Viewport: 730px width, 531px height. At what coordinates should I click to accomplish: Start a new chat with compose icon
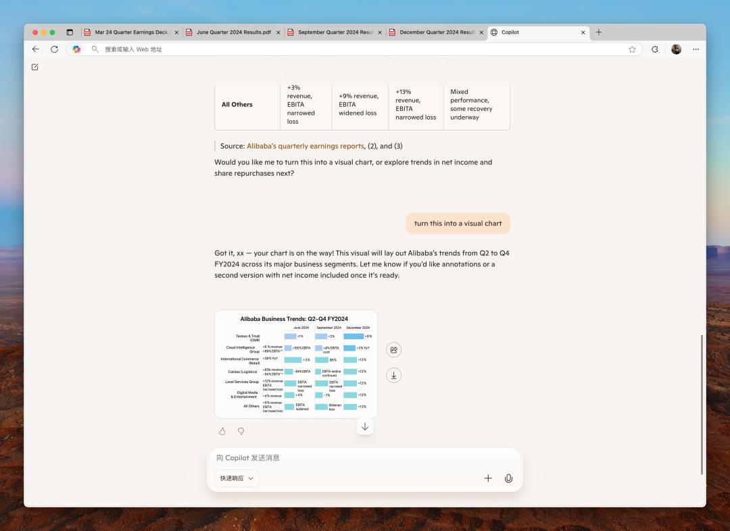(x=35, y=67)
